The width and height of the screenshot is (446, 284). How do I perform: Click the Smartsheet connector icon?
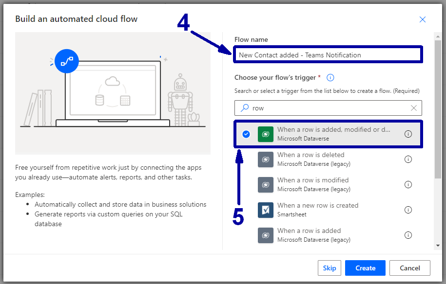click(x=265, y=210)
